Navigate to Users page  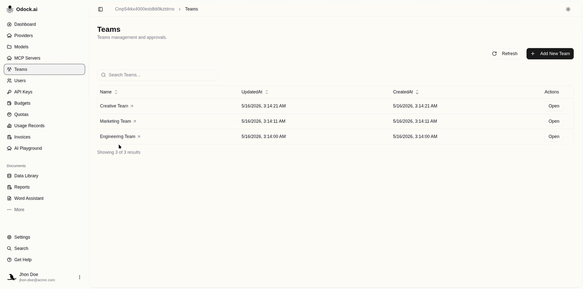click(44, 81)
